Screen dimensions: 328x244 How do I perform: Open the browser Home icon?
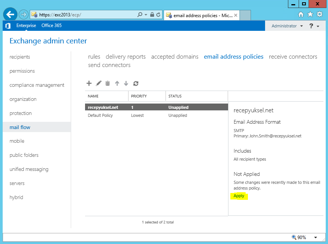coord(301,14)
